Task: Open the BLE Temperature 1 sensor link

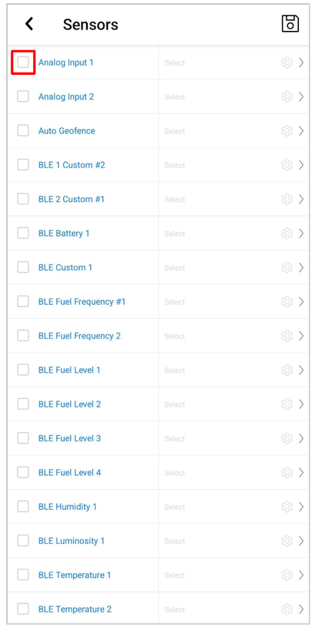Action: pyautogui.click(x=75, y=575)
